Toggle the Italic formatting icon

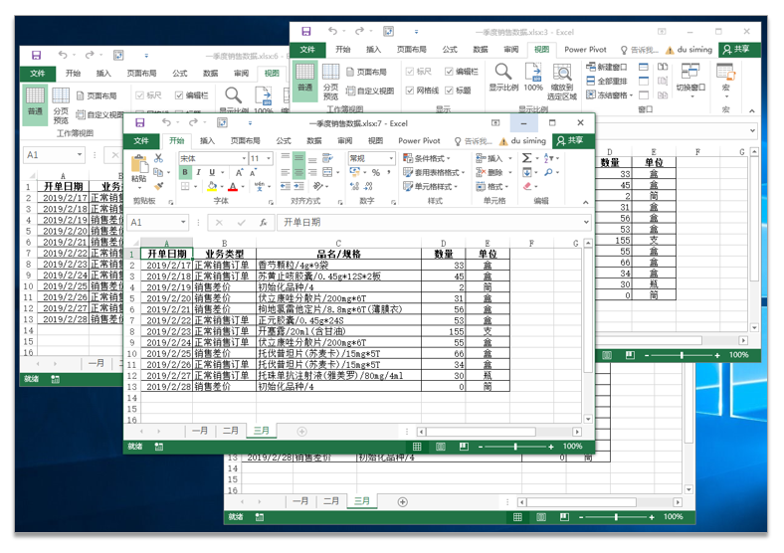click(199, 172)
